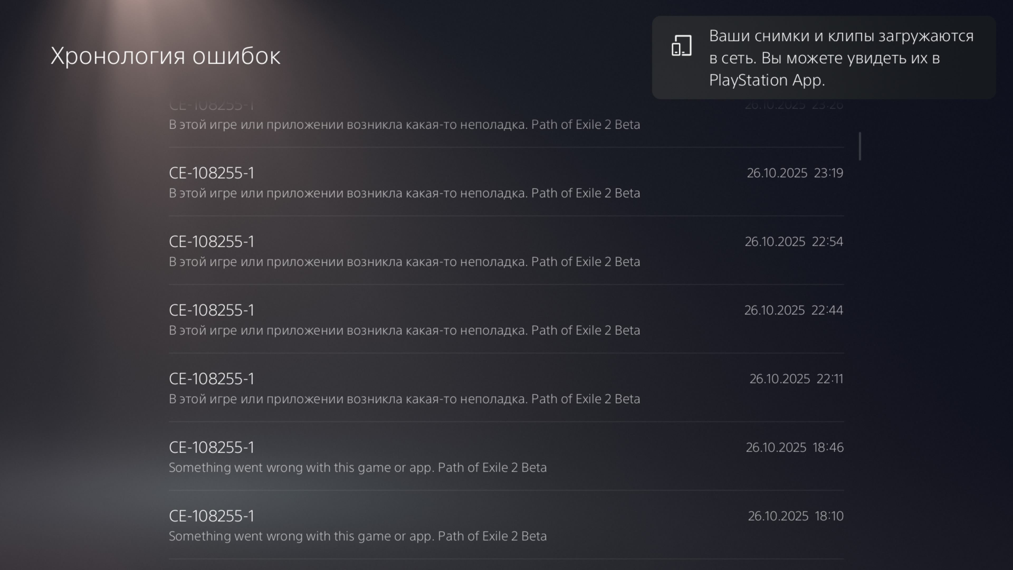Image resolution: width=1013 pixels, height=570 pixels.
Task: Click the Russian description under the 22:44 error
Action: point(404,330)
